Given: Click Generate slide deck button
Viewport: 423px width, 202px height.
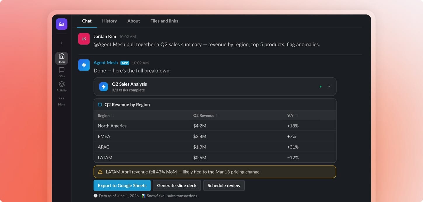Looking at the screenshot, I should (177, 185).
